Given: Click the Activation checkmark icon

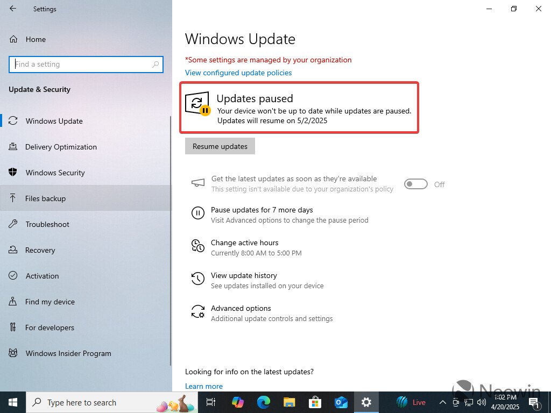Looking at the screenshot, I should pyautogui.click(x=12, y=276).
